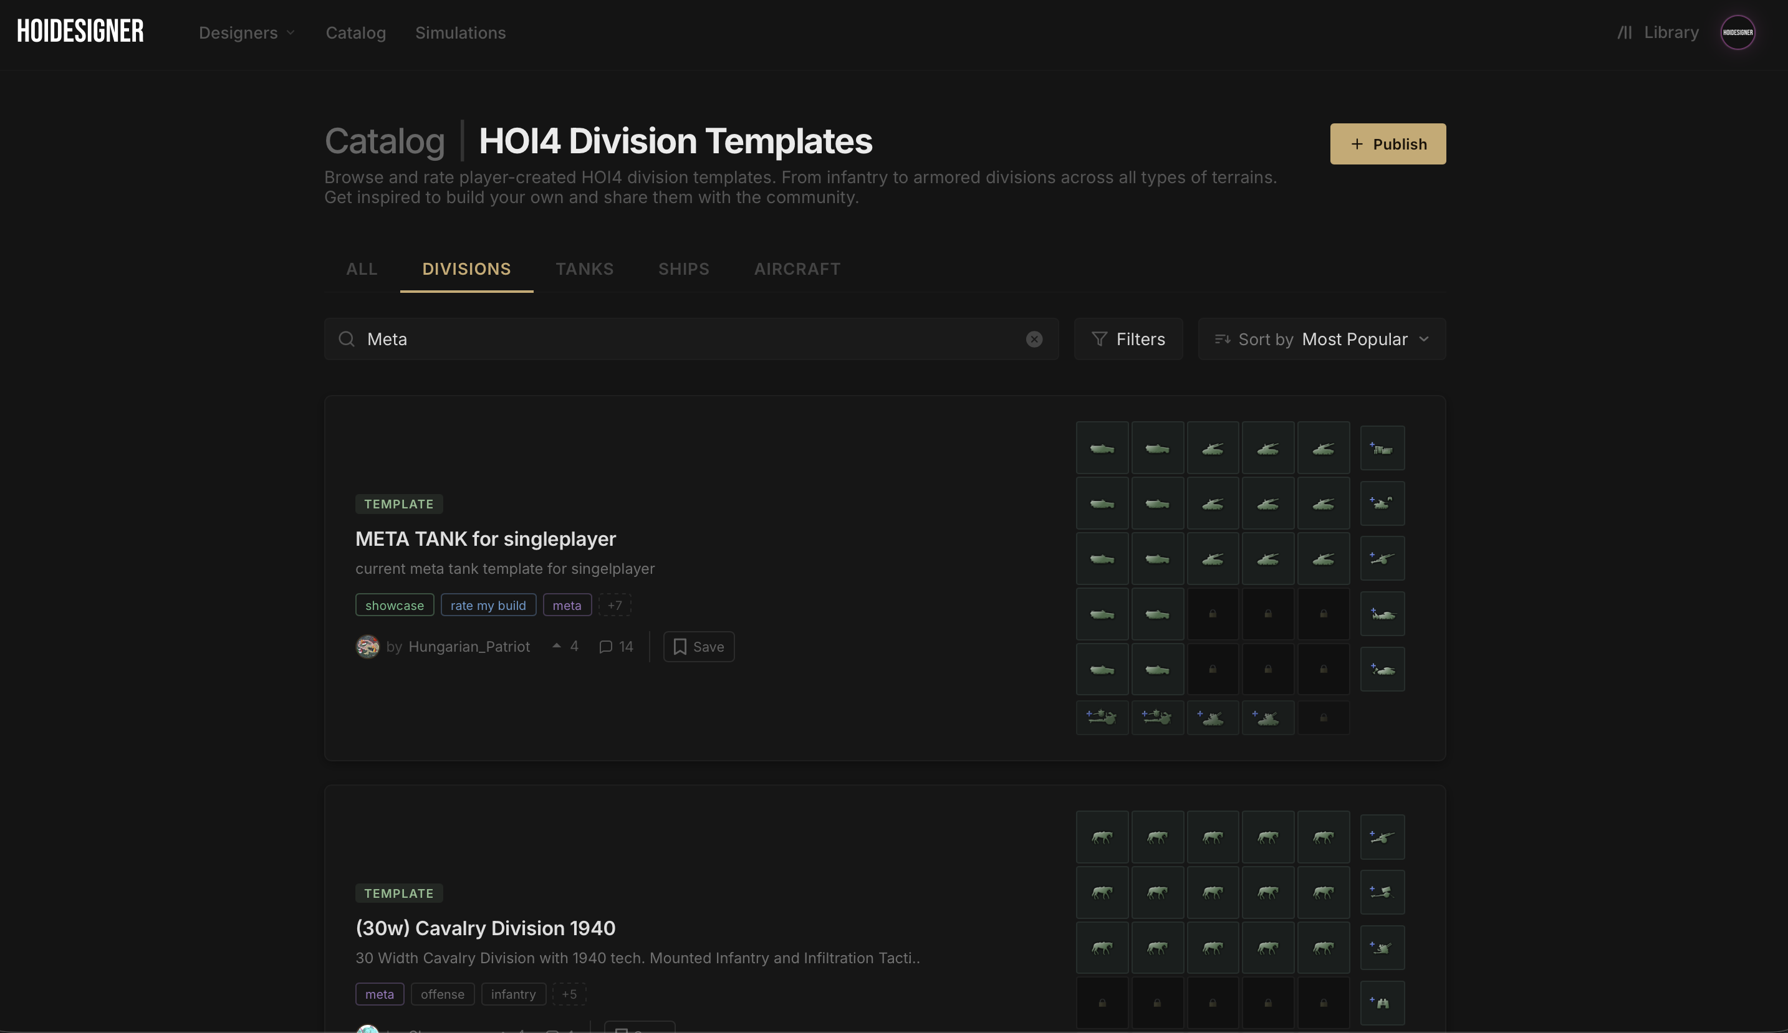Open Sort by Most Popular dropdown

coord(1322,339)
